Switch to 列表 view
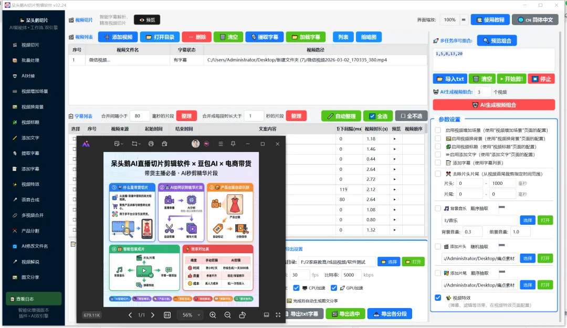Viewport: 567px width, 328px height. (343, 37)
